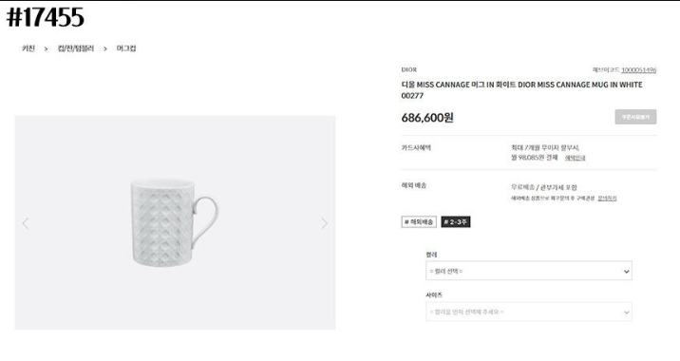Screen dimensions: 680x361
Task: Click the DIOR brand link
Action: pyautogui.click(x=409, y=69)
